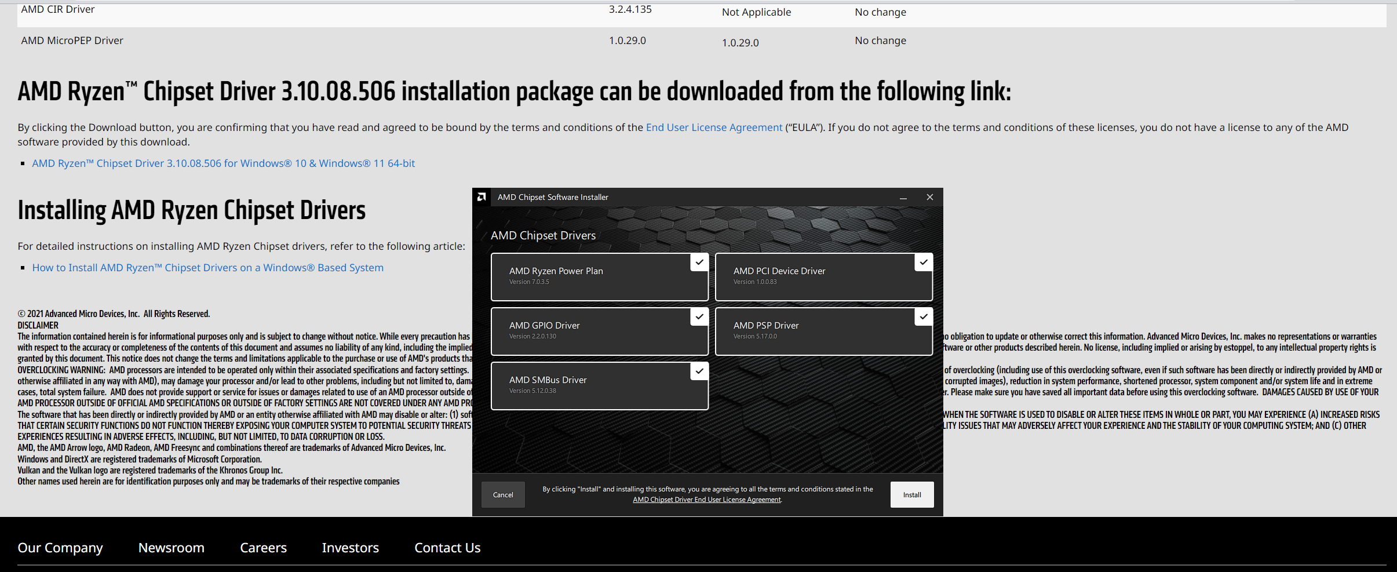Click the AMD Chipset Drivers heading in installer
The width and height of the screenshot is (1397, 572).
pos(543,235)
